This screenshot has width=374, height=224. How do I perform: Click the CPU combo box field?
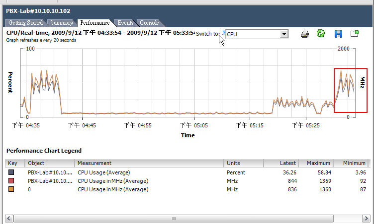(257, 34)
